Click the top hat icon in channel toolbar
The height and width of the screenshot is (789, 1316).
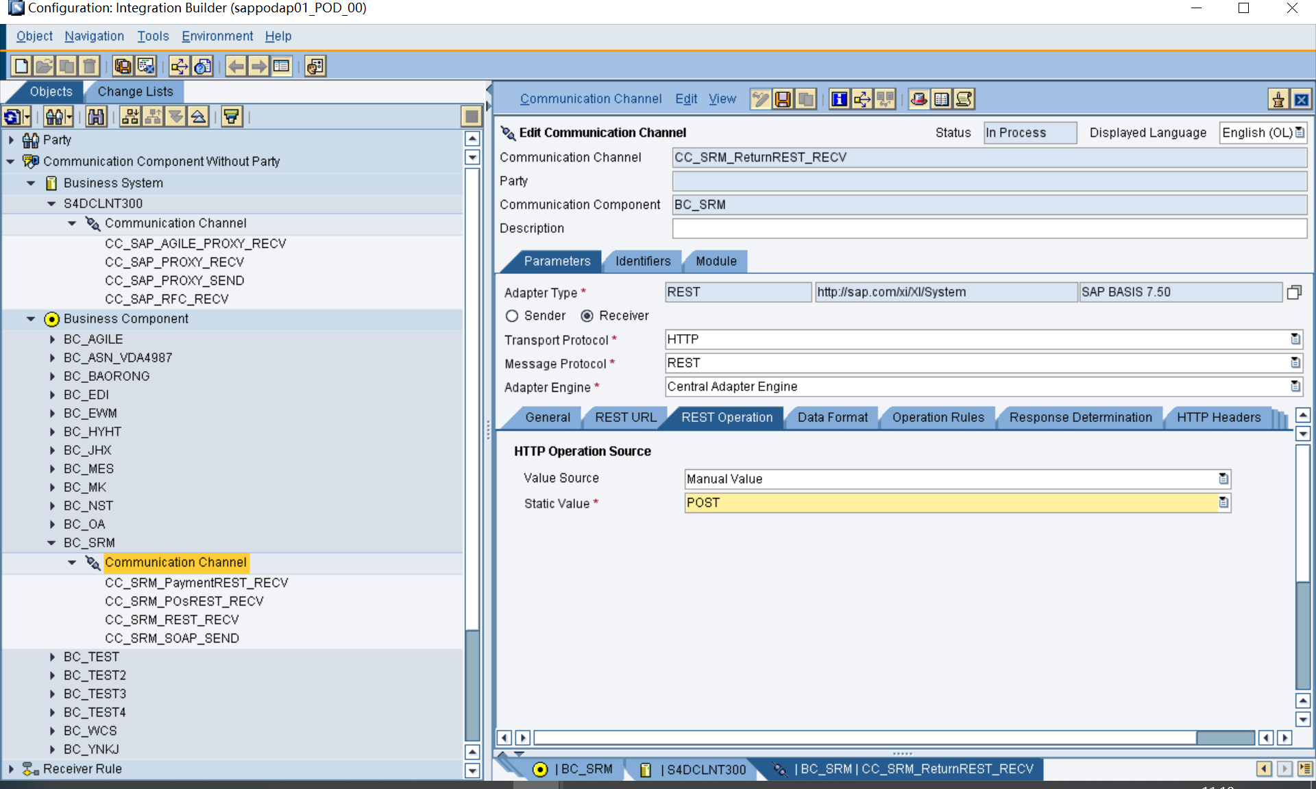(919, 99)
